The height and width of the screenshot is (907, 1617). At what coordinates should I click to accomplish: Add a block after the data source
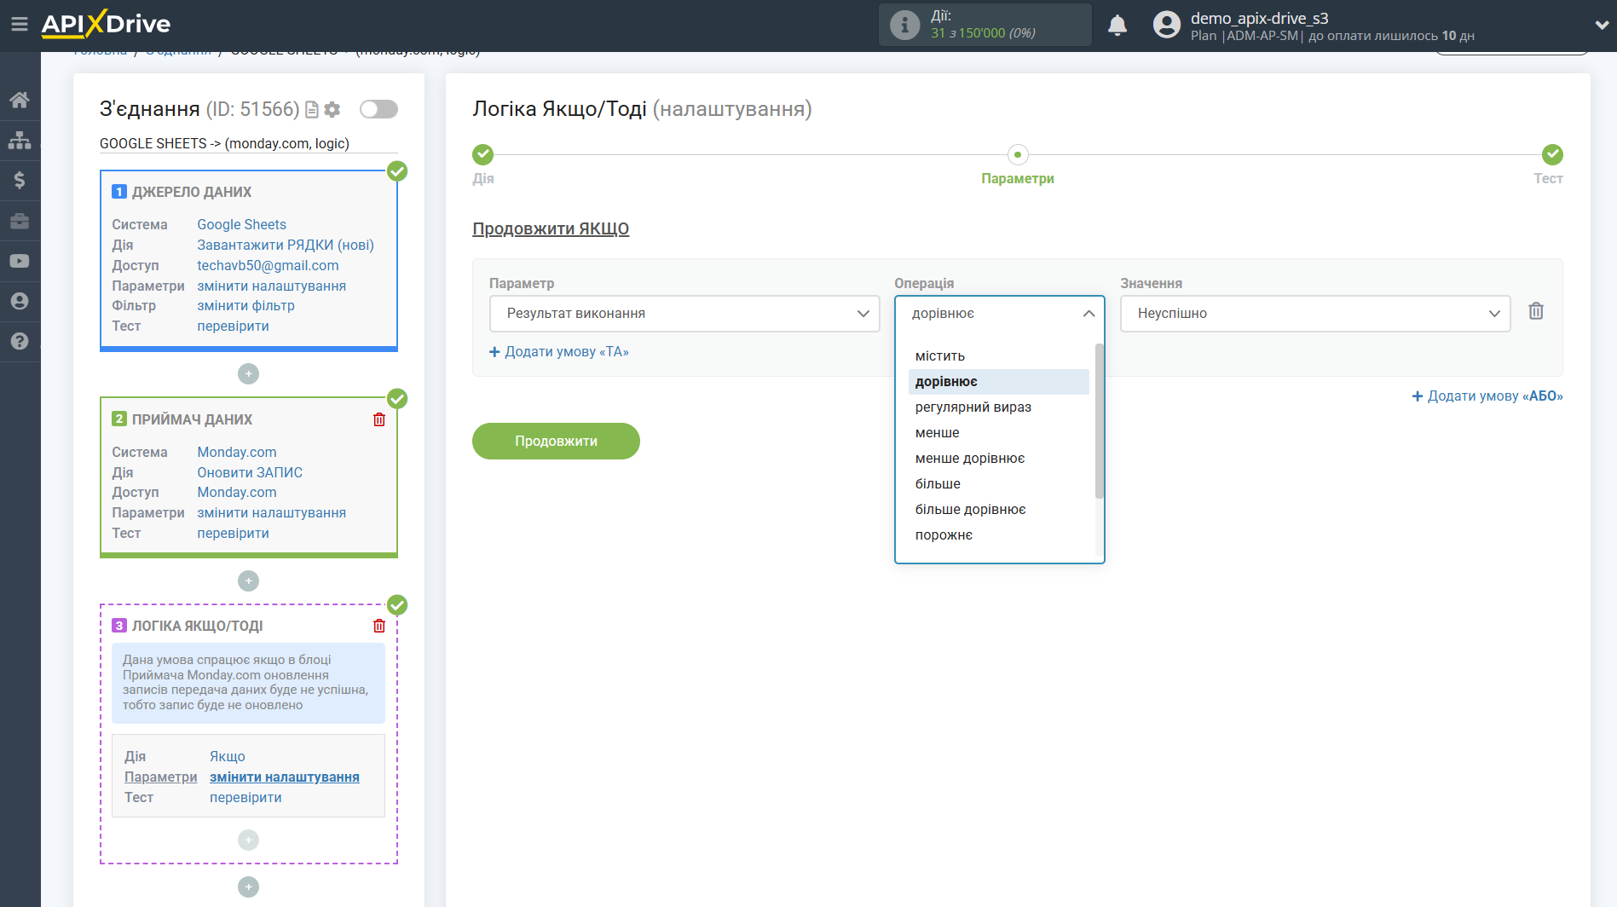[248, 373]
